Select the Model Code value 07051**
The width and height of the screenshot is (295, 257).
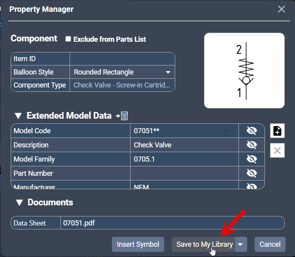coord(184,130)
